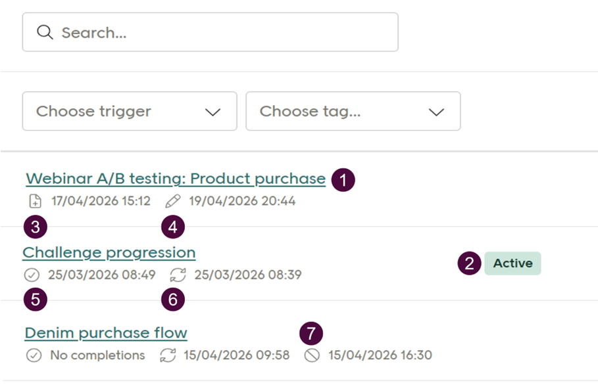This screenshot has height=385, width=598.
Task: Open the Choose tag dropdown
Action: pos(353,112)
